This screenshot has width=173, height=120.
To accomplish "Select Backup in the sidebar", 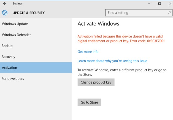I will pos(36,46).
